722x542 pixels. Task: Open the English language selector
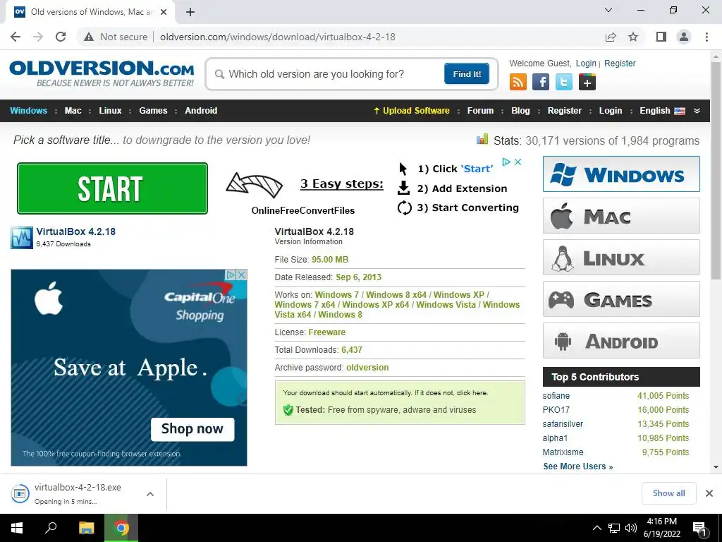(x=662, y=111)
